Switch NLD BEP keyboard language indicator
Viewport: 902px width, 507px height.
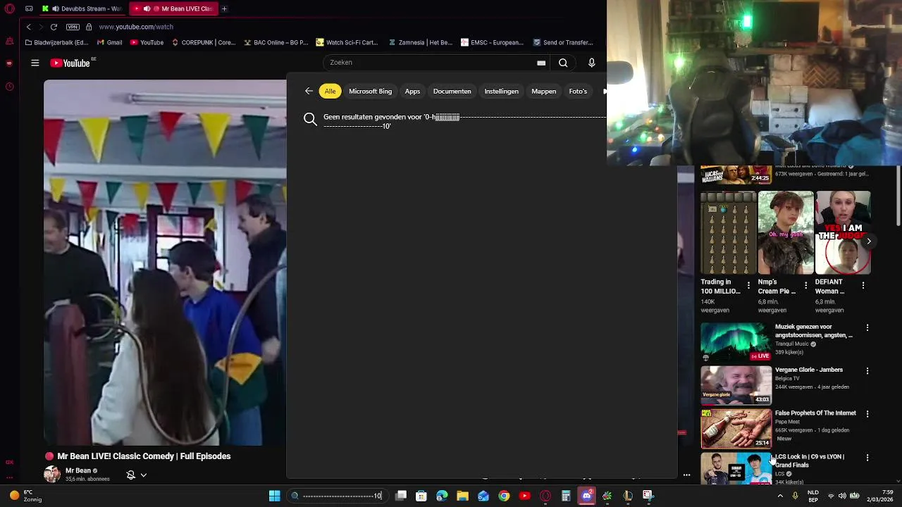click(x=813, y=496)
